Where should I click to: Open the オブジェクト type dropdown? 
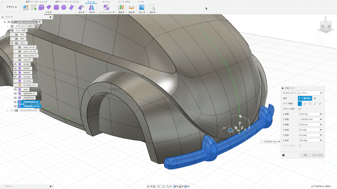(310, 93)
